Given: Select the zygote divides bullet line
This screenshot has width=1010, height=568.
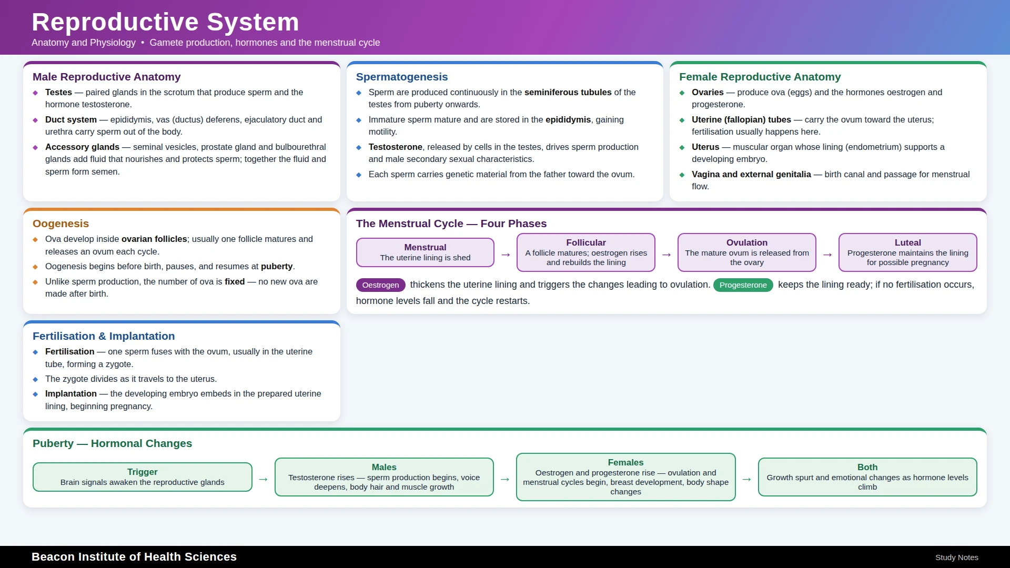Looking at the screenshot, I should point(131,379).
